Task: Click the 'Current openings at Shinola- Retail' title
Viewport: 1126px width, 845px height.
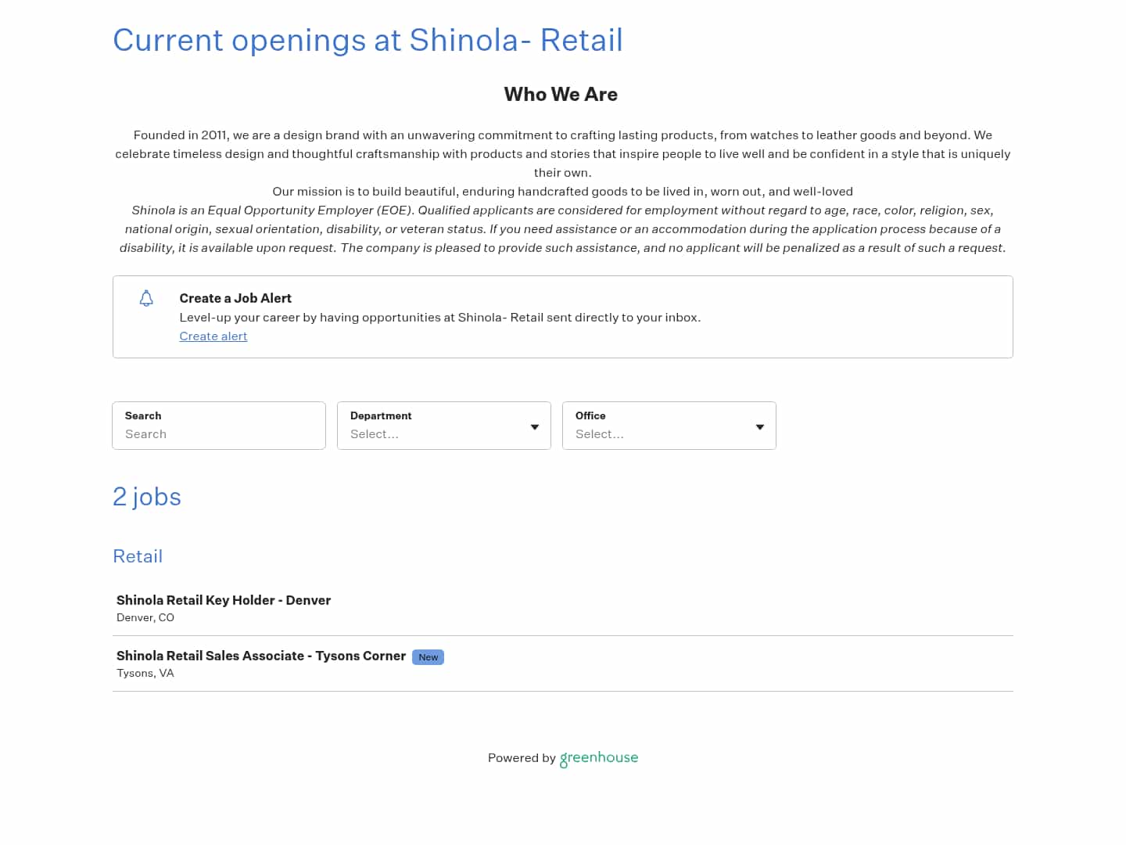Action: (x=368, y=41)
